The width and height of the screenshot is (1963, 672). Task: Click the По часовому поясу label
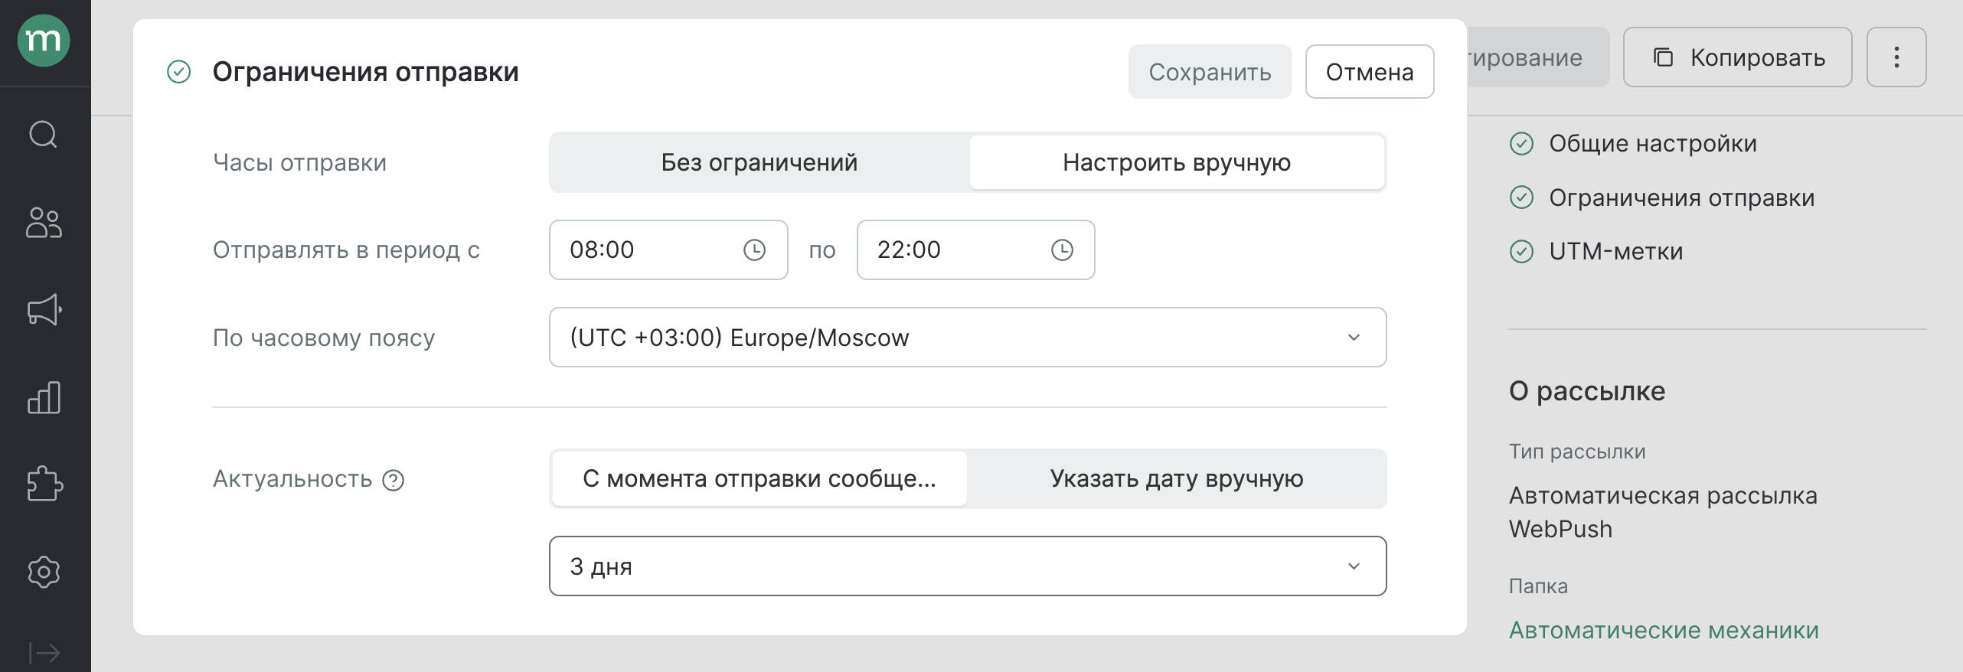[324, 338]
